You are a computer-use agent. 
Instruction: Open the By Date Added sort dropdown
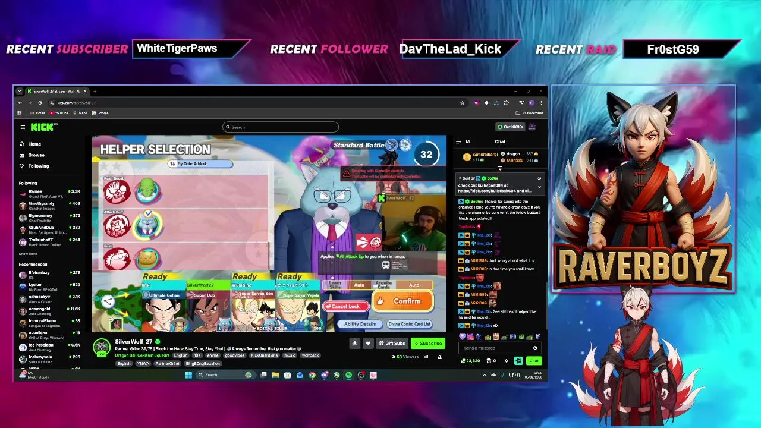(x=200, y=163)
